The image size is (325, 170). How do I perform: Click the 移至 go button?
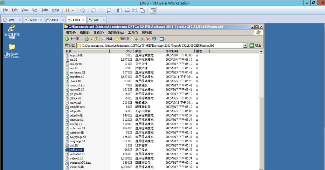click(255, 45)
